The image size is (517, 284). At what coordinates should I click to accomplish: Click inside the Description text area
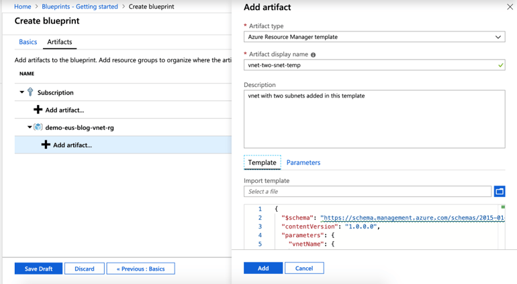pos(374,119)
